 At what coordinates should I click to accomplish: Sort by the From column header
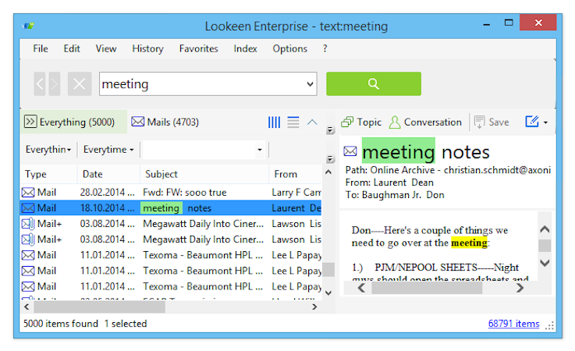point(296,174)
